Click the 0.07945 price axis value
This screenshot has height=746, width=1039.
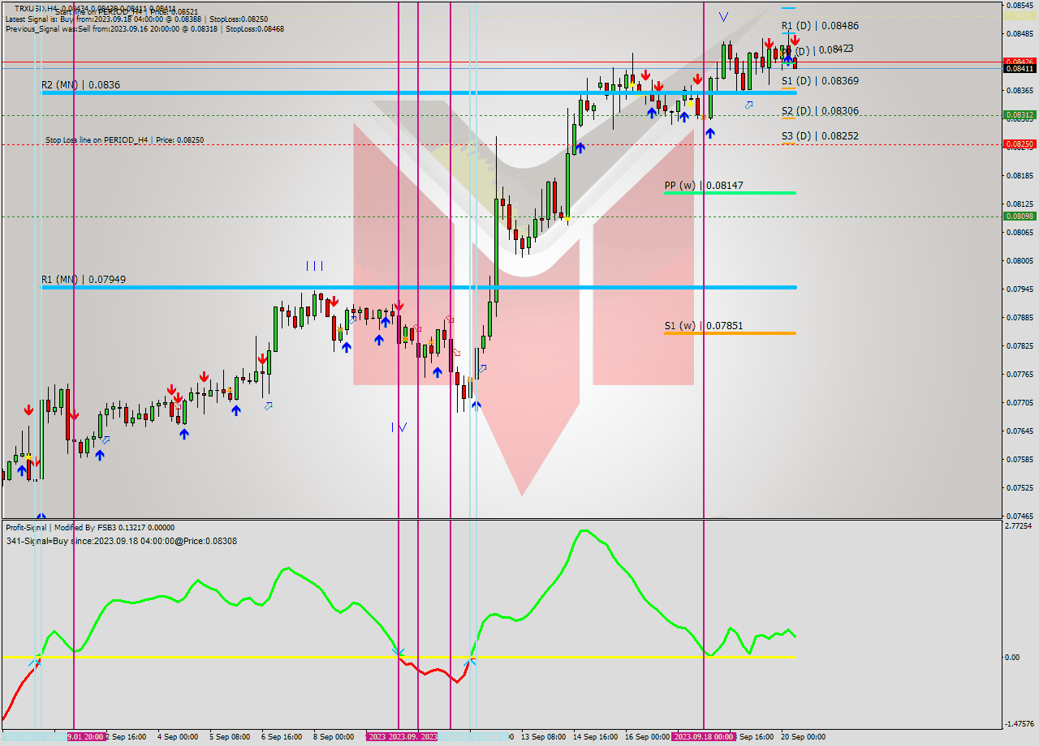pyautogui.click(x=1019, y=289)
